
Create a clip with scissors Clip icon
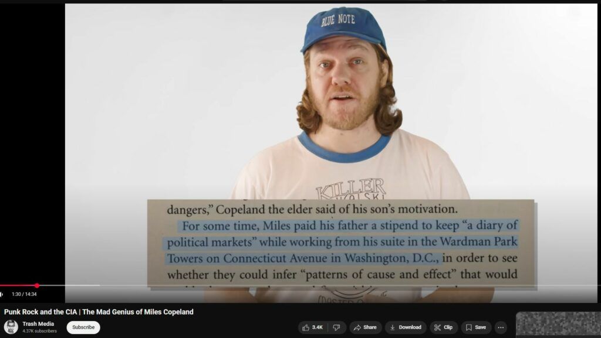(x=443, y=327)
